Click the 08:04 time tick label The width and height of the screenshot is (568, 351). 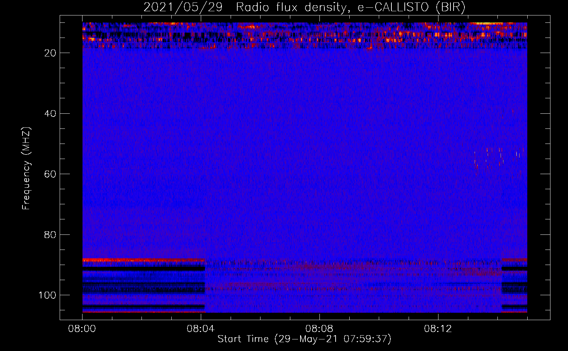201,329
